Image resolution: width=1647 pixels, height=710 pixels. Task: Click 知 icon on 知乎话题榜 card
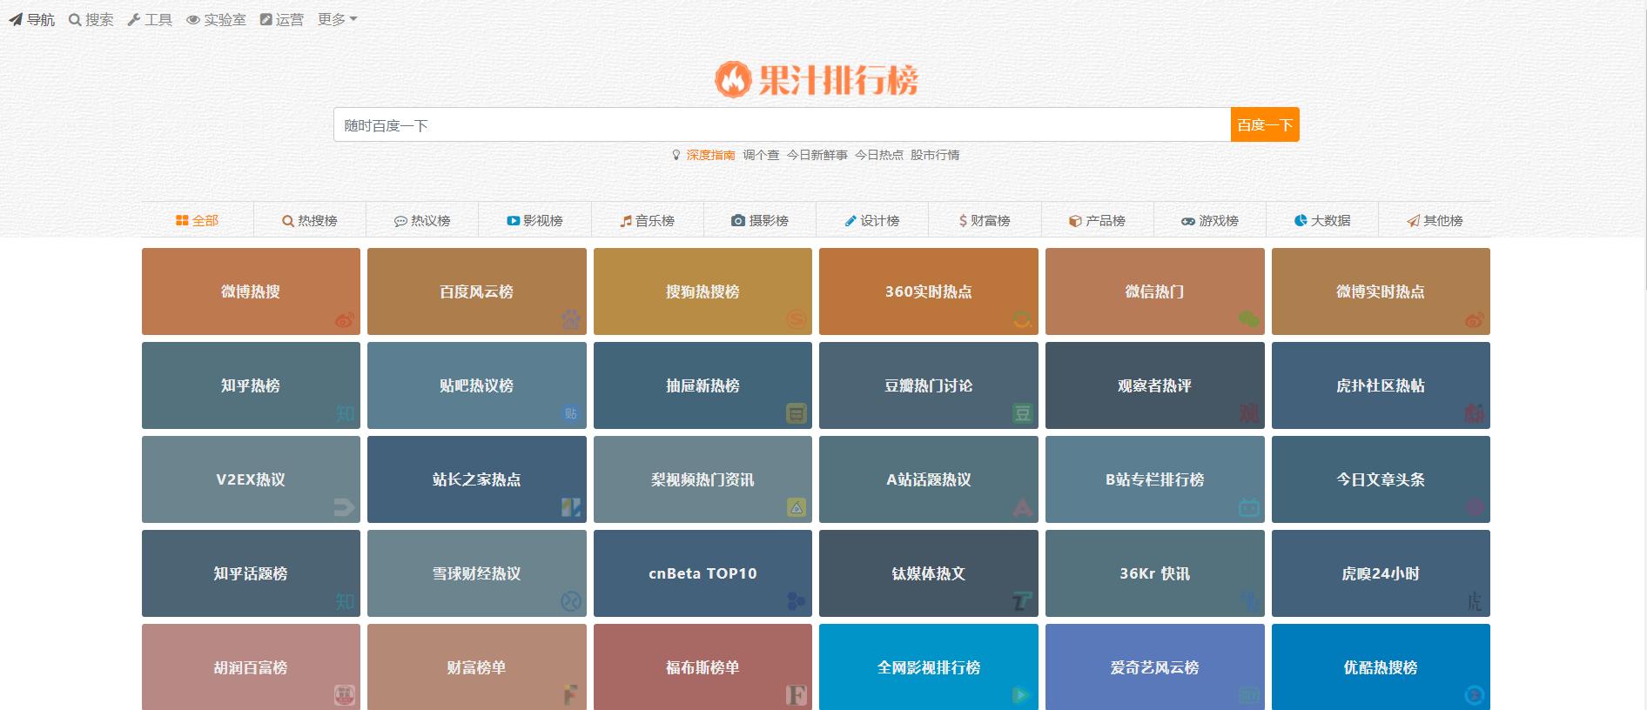coord(345,602)
